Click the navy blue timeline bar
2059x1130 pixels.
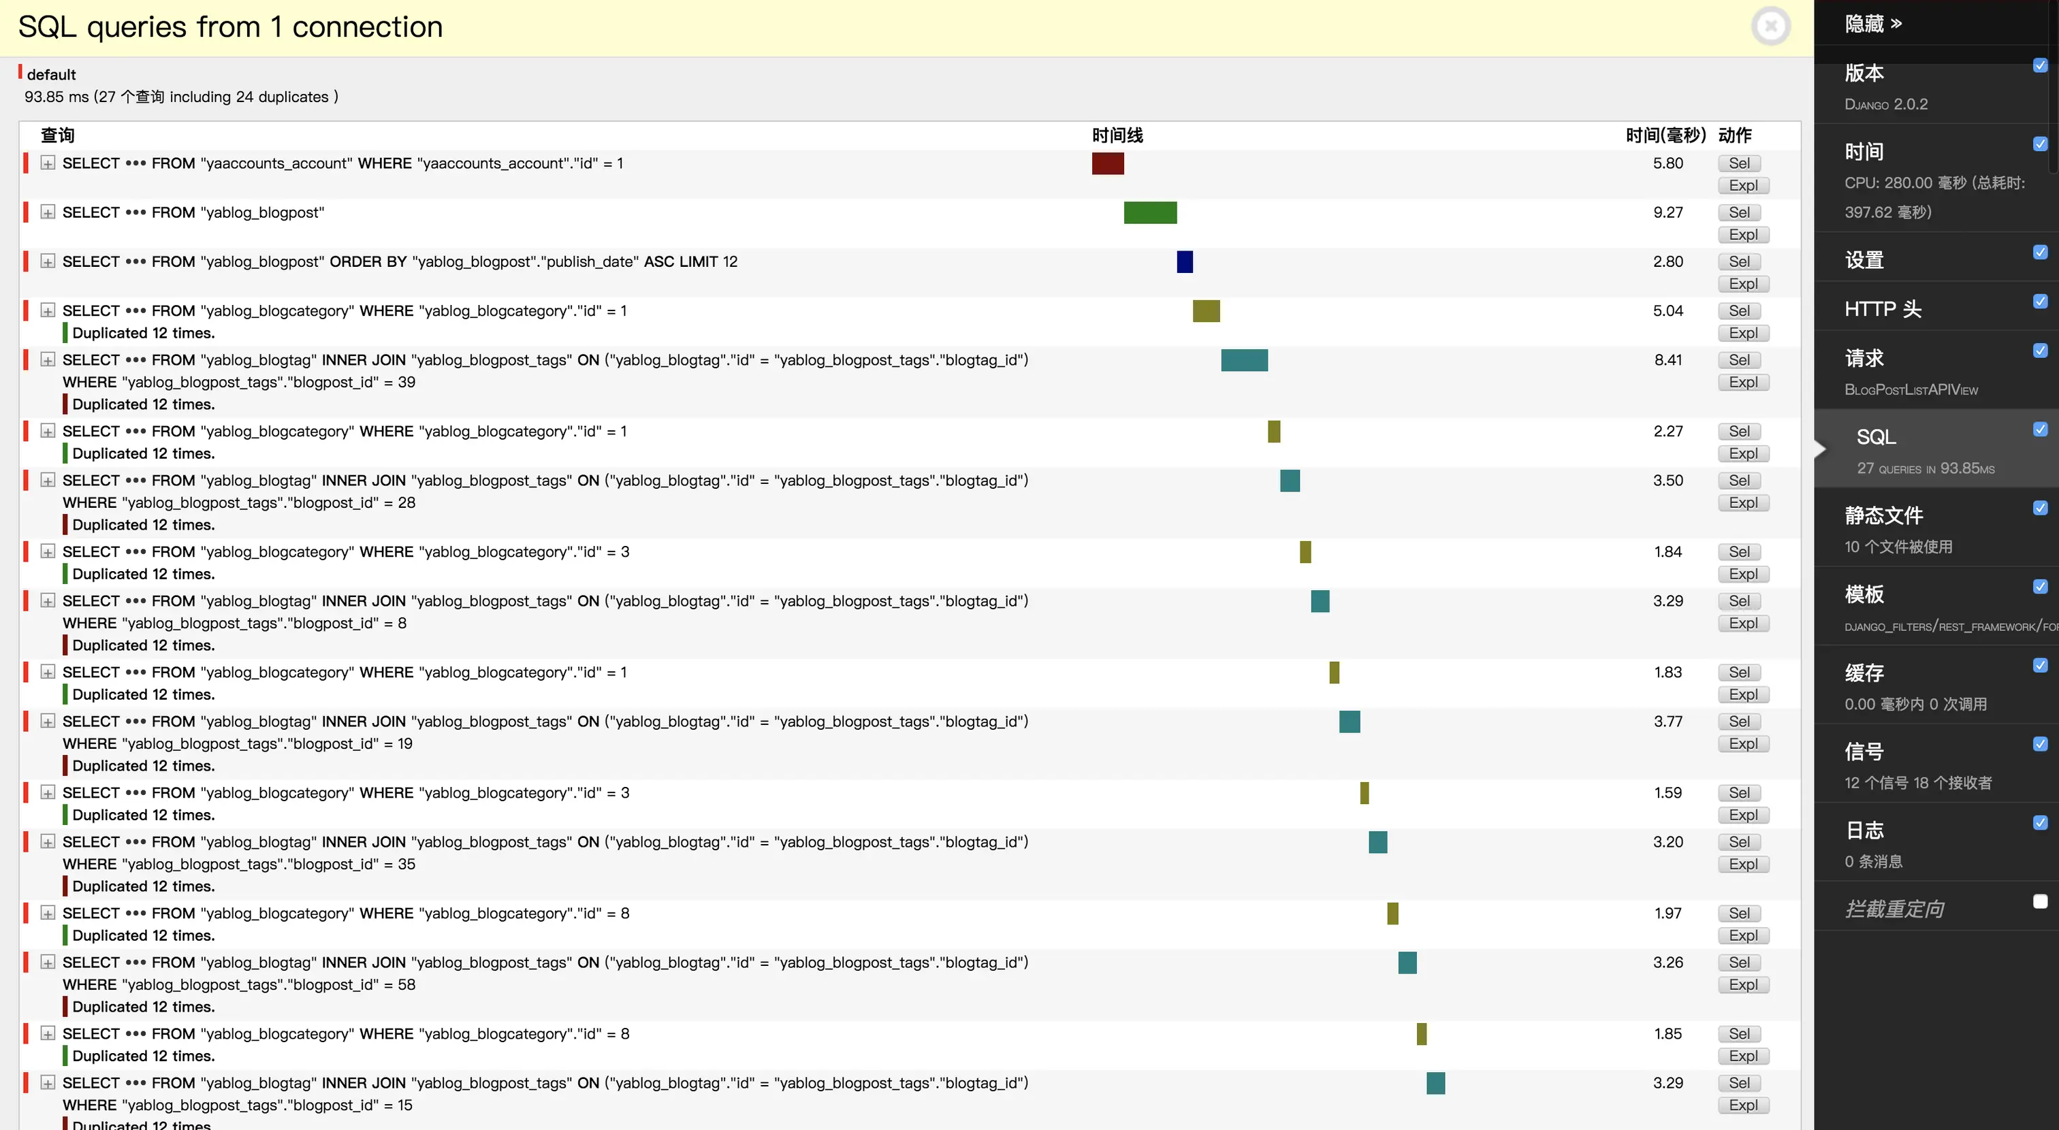[x=1184, y=261]
